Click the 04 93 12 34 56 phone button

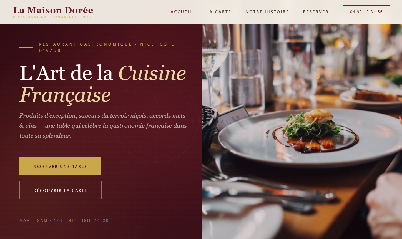[x=366, y=12]
